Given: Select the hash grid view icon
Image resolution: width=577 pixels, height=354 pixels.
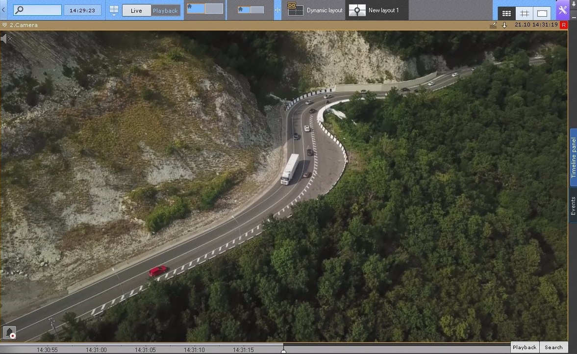Looking at the screenshot, I should (x=524, y=14).
